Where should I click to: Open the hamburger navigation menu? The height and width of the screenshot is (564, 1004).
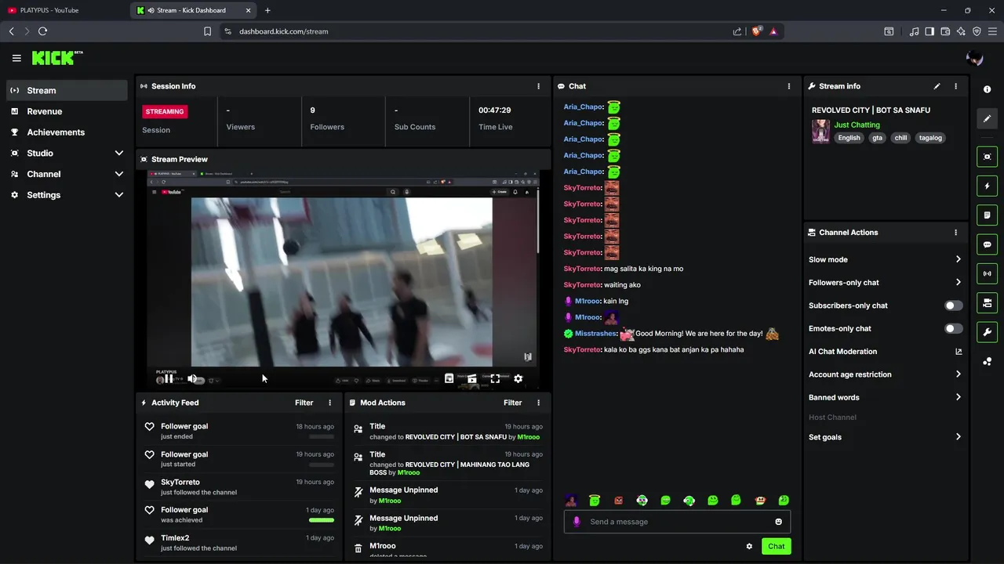(16, 58)
